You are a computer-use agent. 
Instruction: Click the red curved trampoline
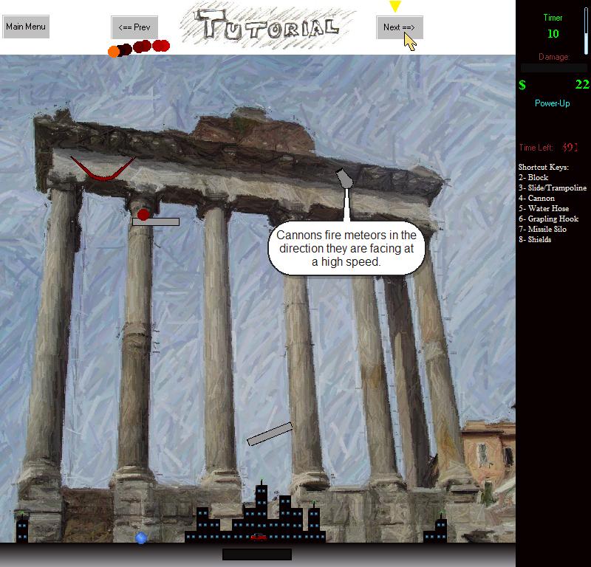click(x=103, y=170)
